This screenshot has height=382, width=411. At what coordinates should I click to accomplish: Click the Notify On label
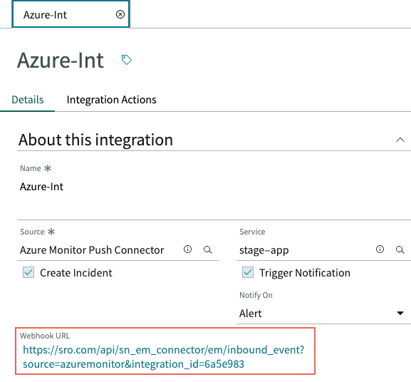tap(256, 295)
